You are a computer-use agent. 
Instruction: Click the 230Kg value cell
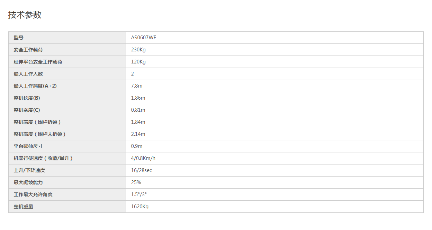274,50
